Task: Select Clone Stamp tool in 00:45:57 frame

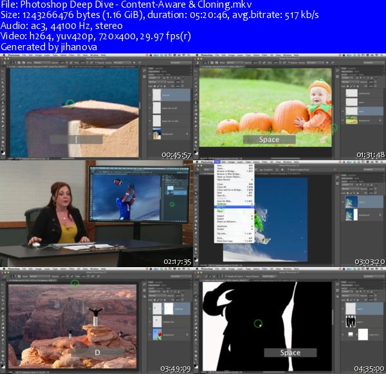Action: point(3,102)
